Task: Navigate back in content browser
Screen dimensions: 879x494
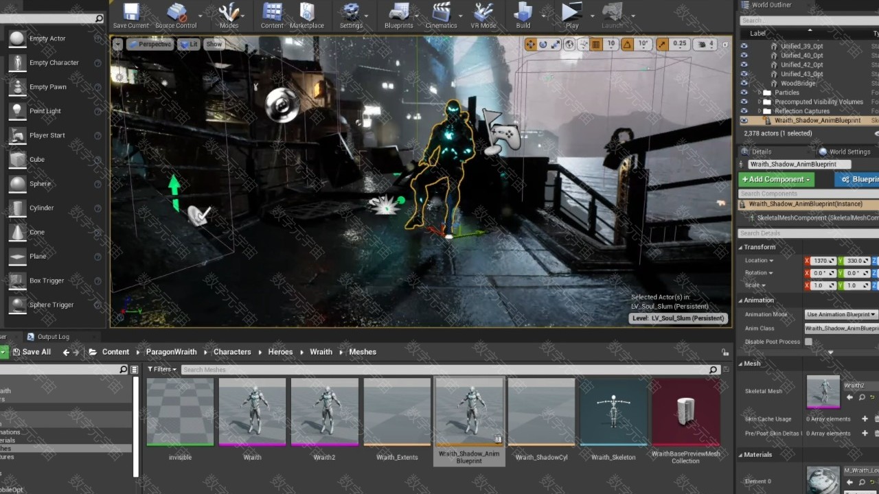Action: coord(66,352)
